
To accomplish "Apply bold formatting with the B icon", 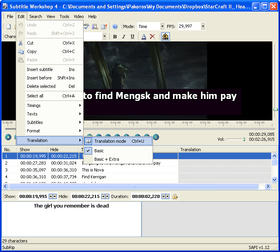I will pos(115,36).
